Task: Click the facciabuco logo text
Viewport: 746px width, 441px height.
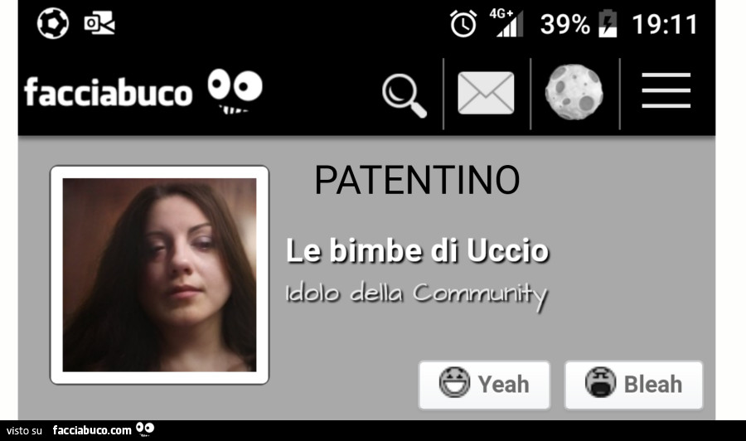Action: 108,92
